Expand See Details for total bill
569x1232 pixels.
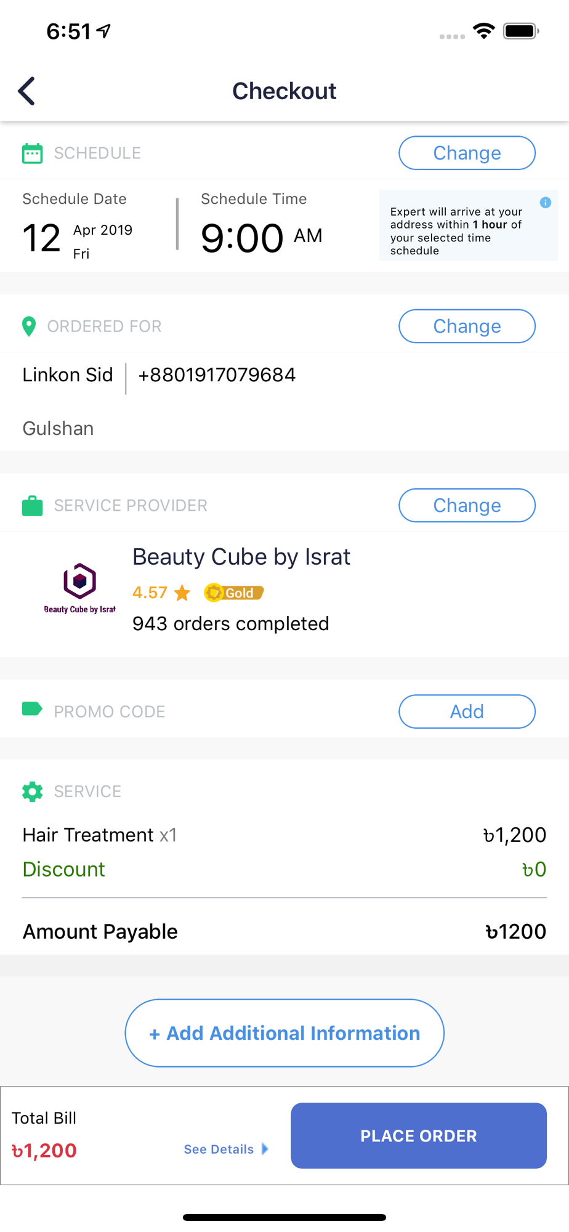(x=226, y=1149)
